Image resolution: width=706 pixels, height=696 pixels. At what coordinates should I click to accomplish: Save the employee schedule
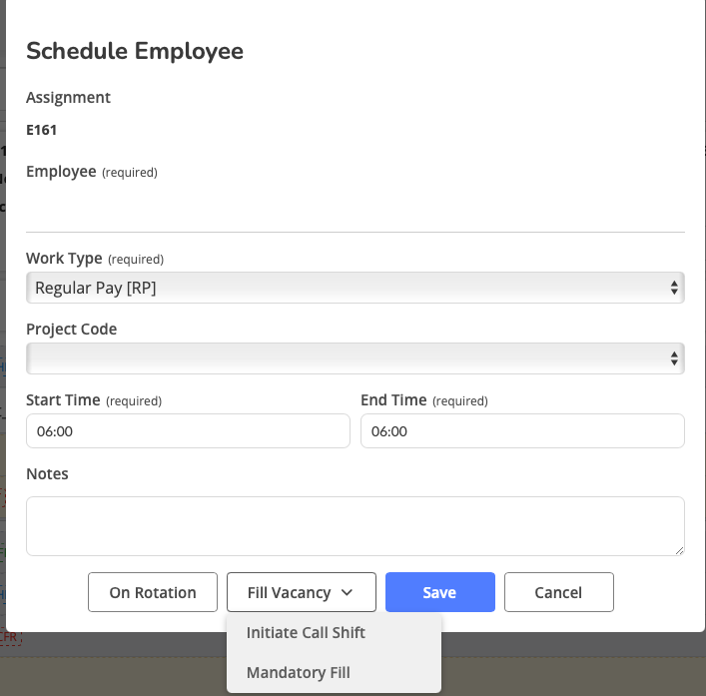click(440, 592)
